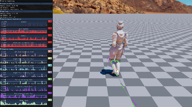
Task: Click the Left Foot Position Cost plot
Action: pyautogui.click(x=24, y=53)
